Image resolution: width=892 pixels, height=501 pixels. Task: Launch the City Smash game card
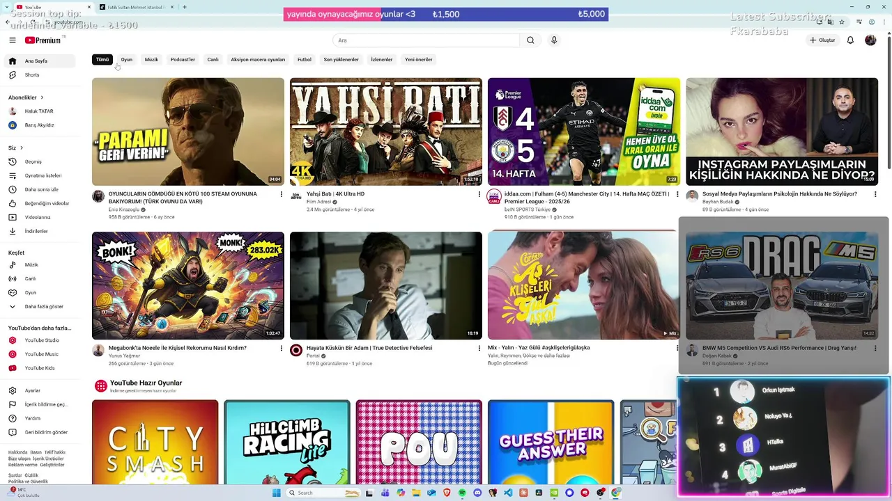pyautogui.click(x=155, y=443)
